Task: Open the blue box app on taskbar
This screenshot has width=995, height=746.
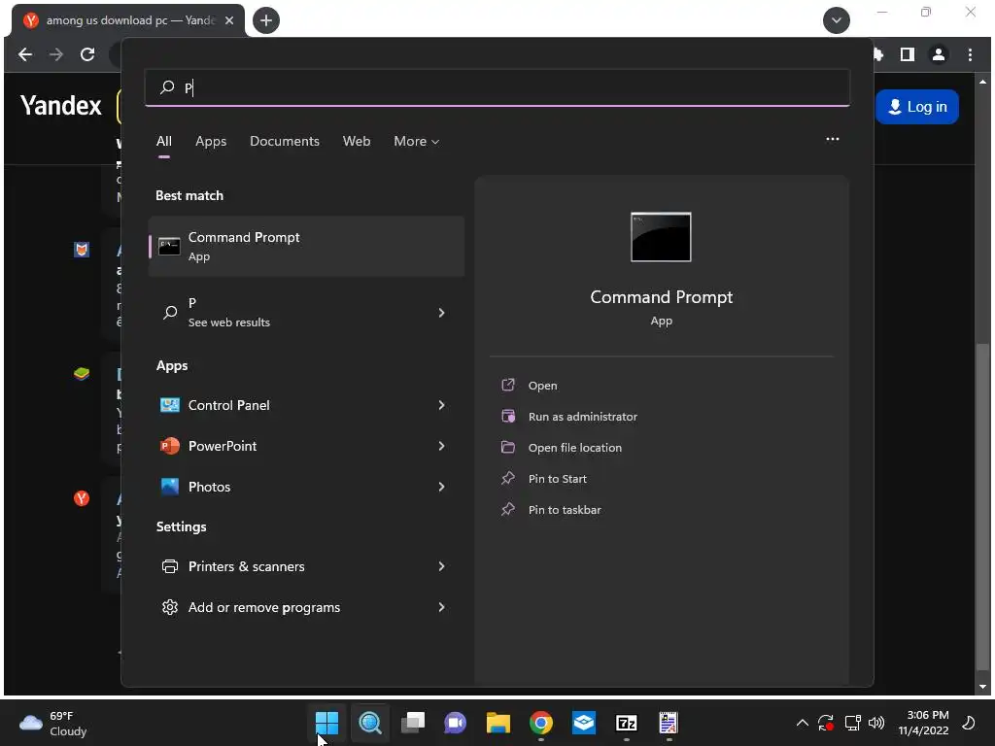Action: [x=584, y=723]
